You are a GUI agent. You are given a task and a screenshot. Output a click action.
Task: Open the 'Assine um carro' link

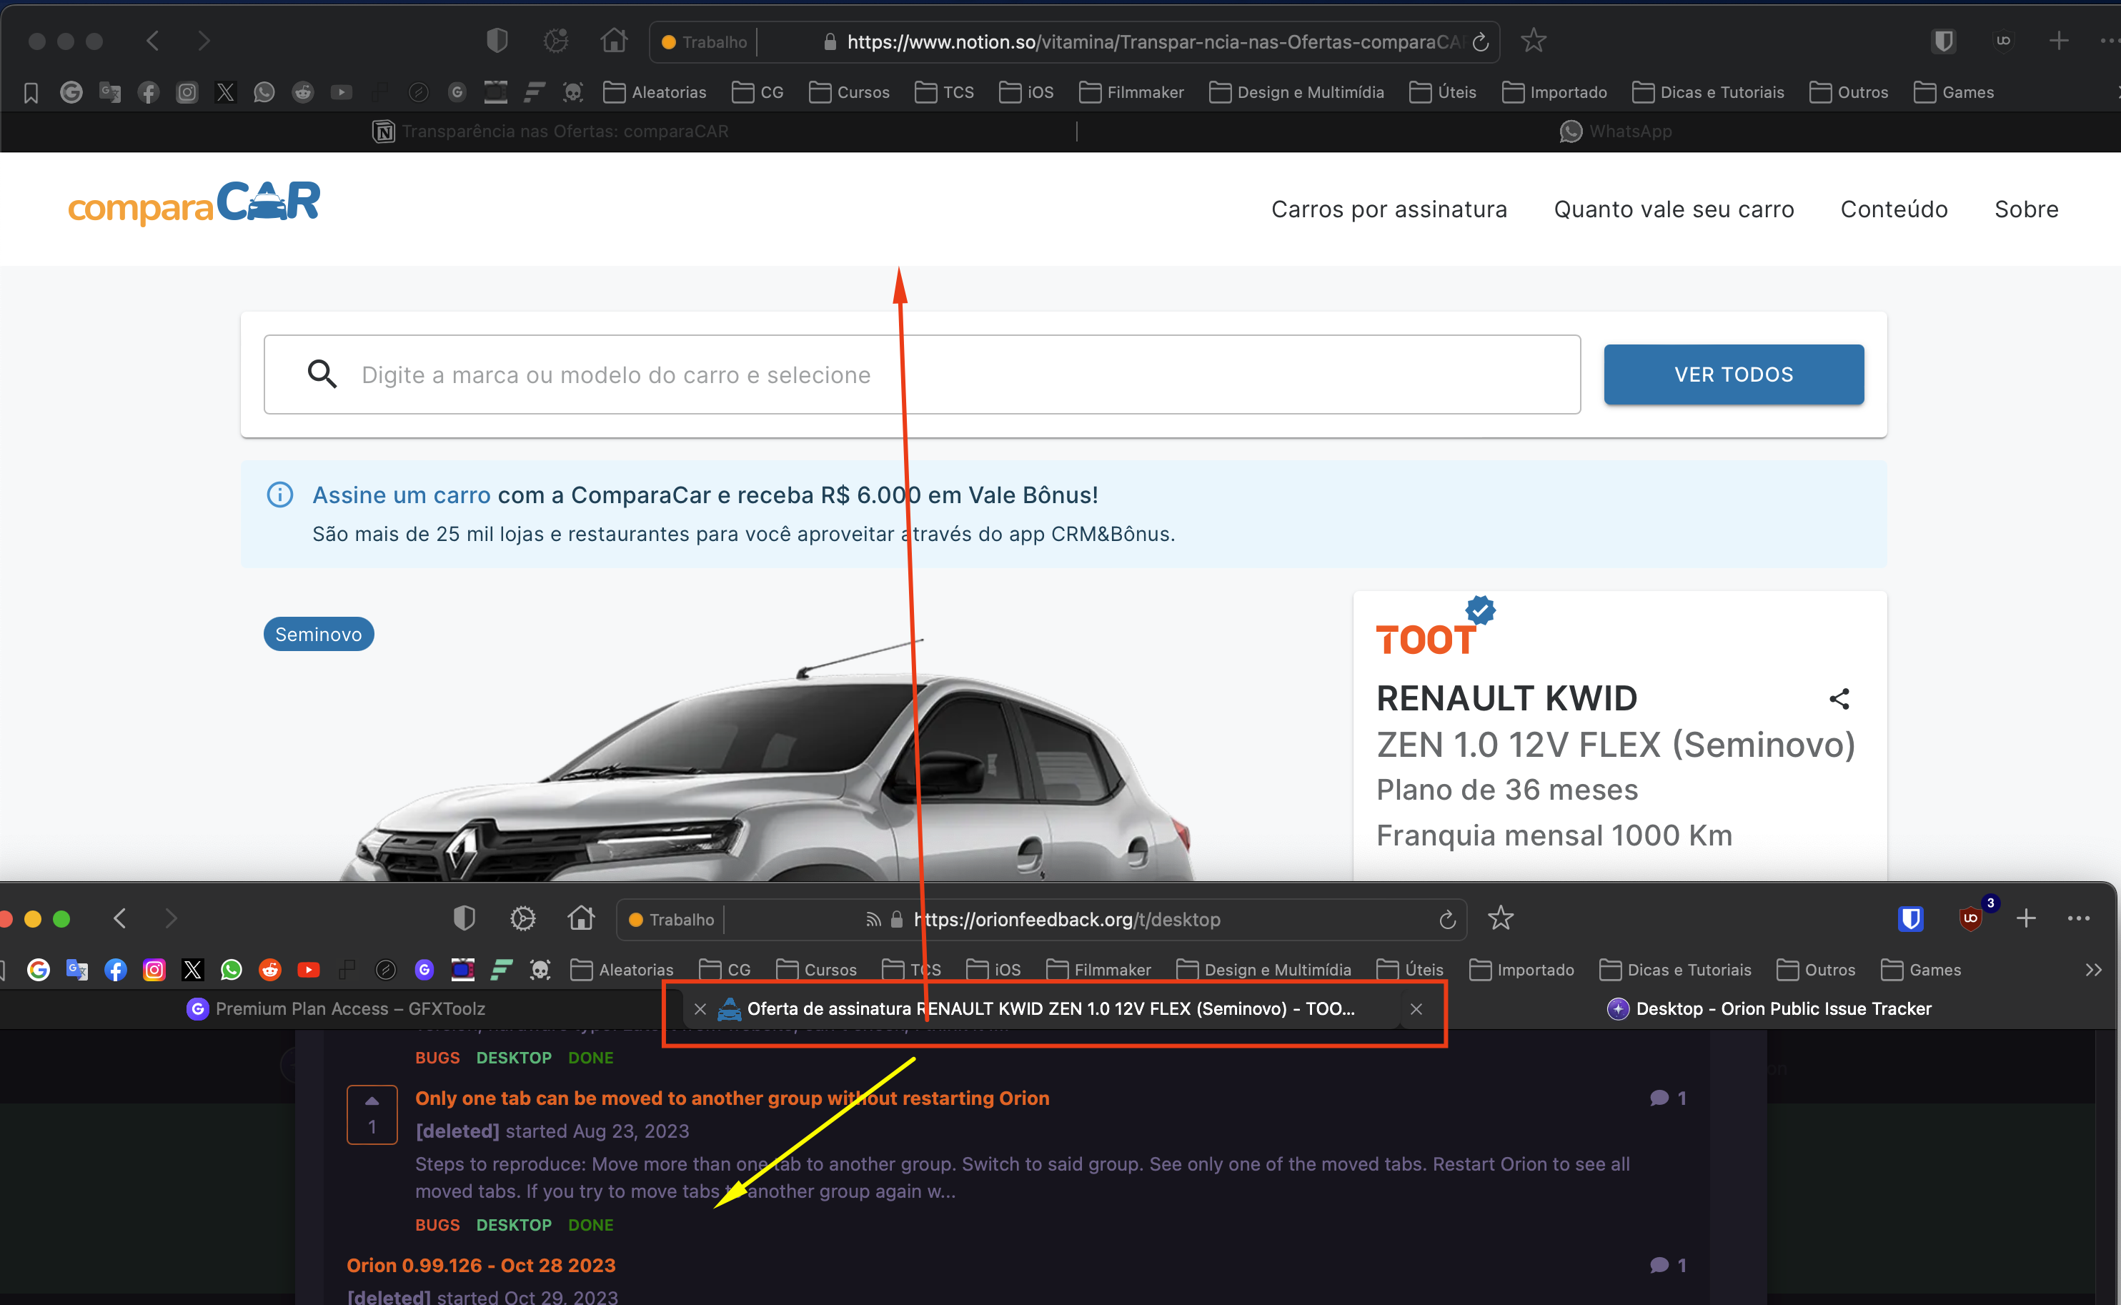pyautogui.click(x=401, y=495)
